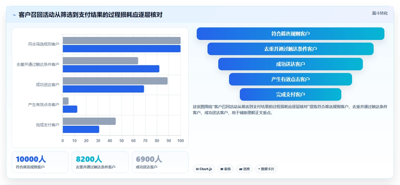Click the 8200人 stat value
This screenshot has width=400, height=185.
(89, 159)
